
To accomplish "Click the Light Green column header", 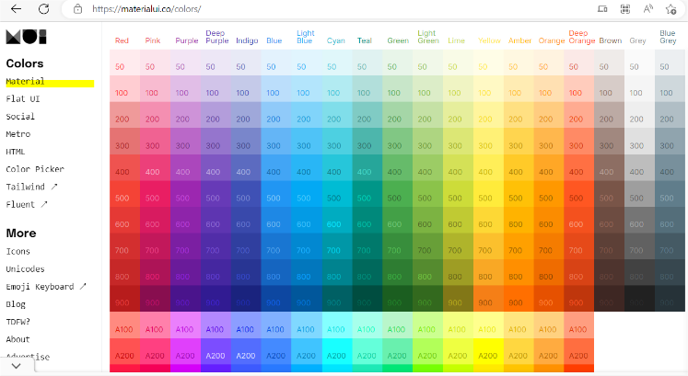I will [428, 37].
